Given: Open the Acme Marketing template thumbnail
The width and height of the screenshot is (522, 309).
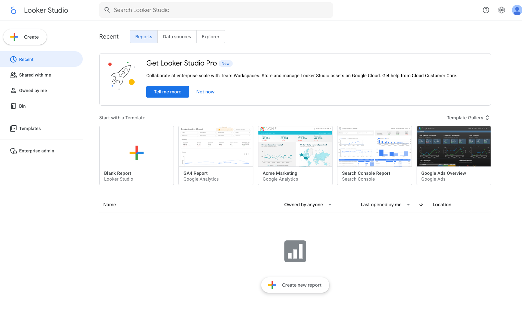Looking at the screenshot, I should [x=295, y=146].
